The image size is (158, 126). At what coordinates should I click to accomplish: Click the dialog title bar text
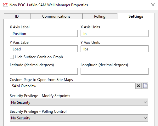coord(48,5)
